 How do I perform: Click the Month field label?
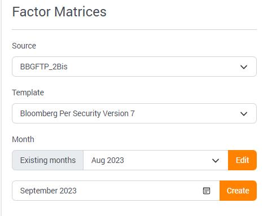[23, 139]
